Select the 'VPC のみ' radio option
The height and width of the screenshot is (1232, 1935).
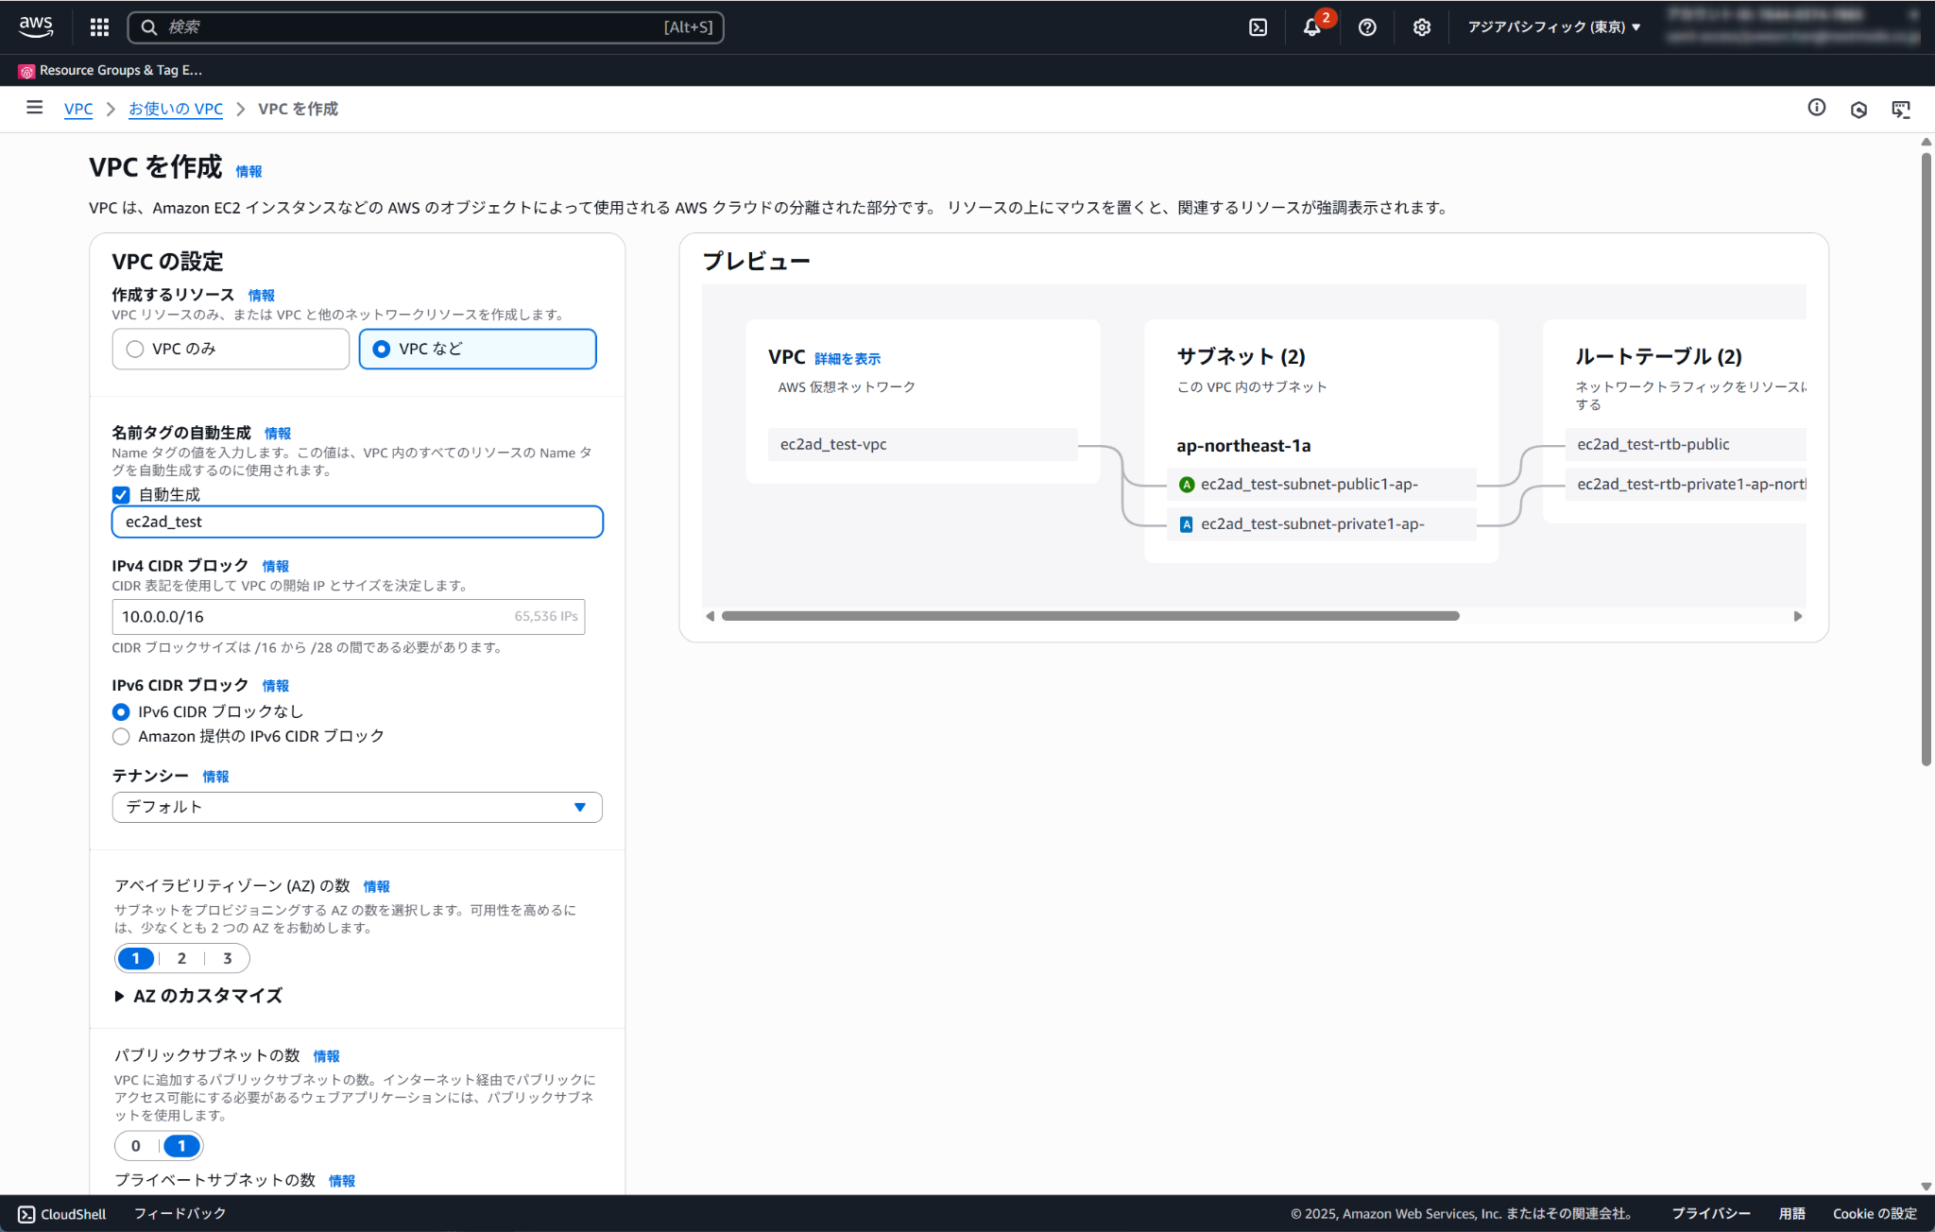pyautogui.click(x=135, y=349)
